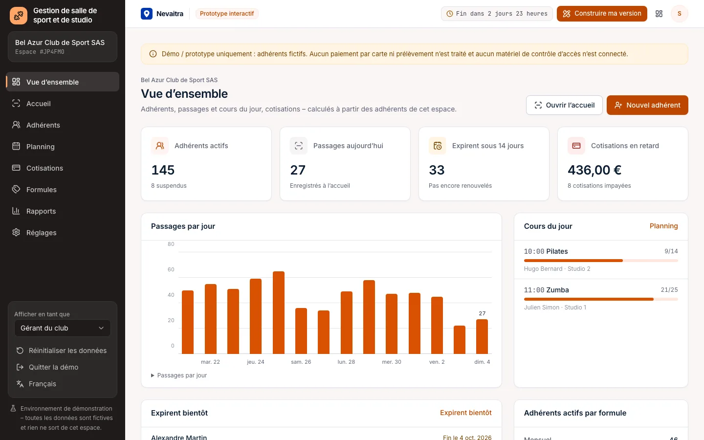The width and height of the screenshot is (704, 440).
Task: Click Quitter la démo
Action: 63,367
